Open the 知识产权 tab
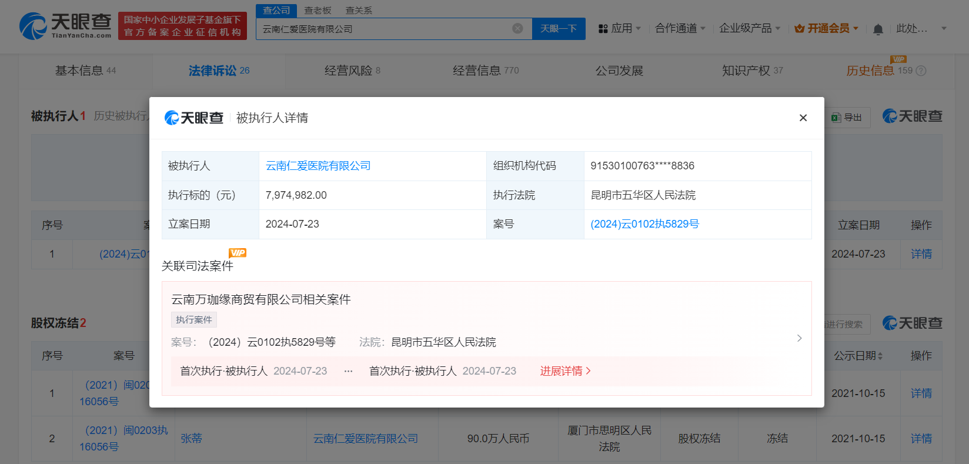The image size is (969, 464). (753, 71)
